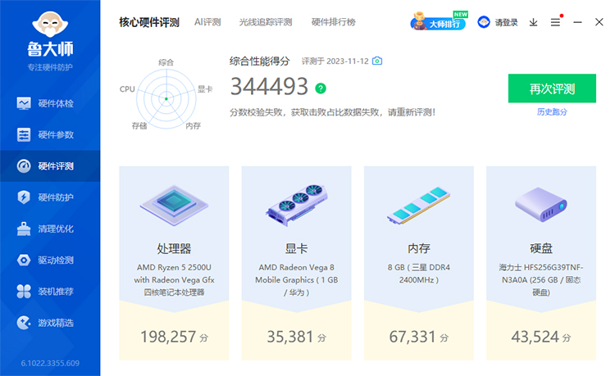Viewport: 615px width, 376px height.
Task: Close the 鲁大师 window
Action: (x=599, y=22)
